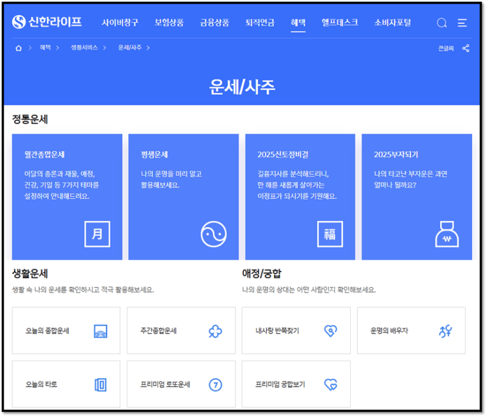Click the 정통운세 section heading
Screen dimensions: 487x417
pyautogui.click(x=30, y=119)
